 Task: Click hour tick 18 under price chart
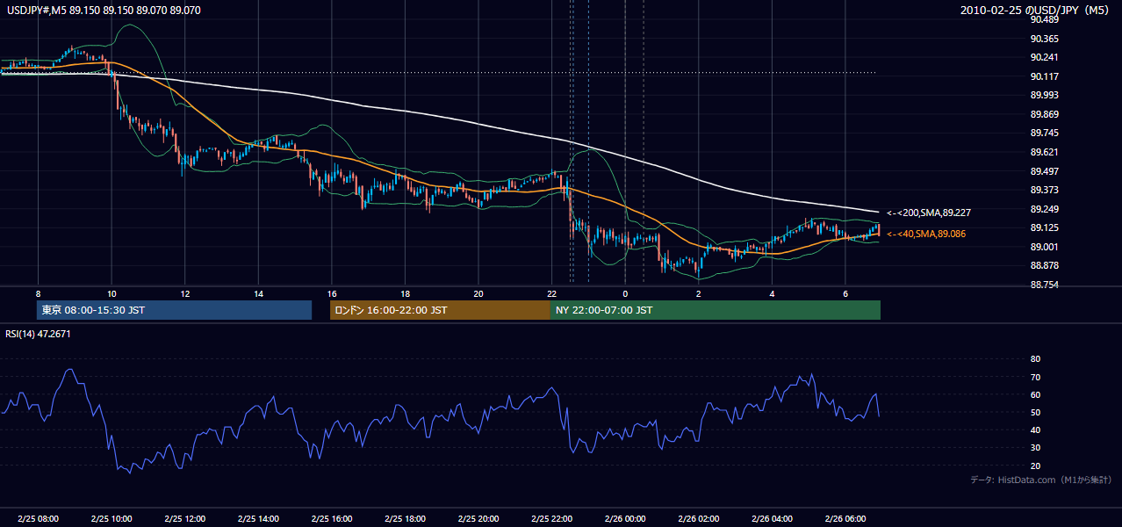[405, 294]
